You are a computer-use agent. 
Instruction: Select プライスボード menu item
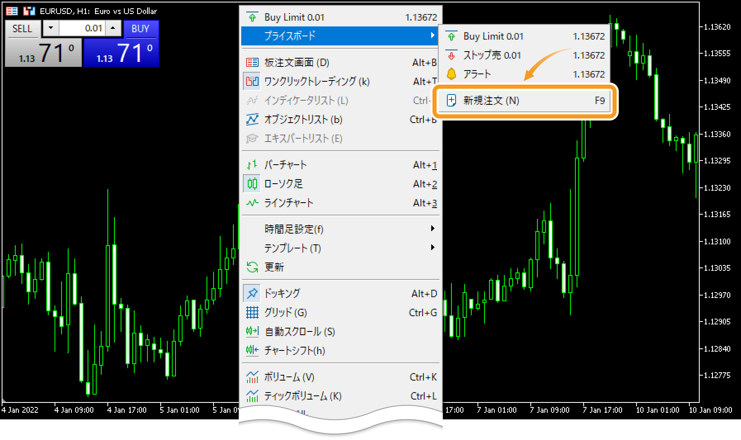pos(340,35)
